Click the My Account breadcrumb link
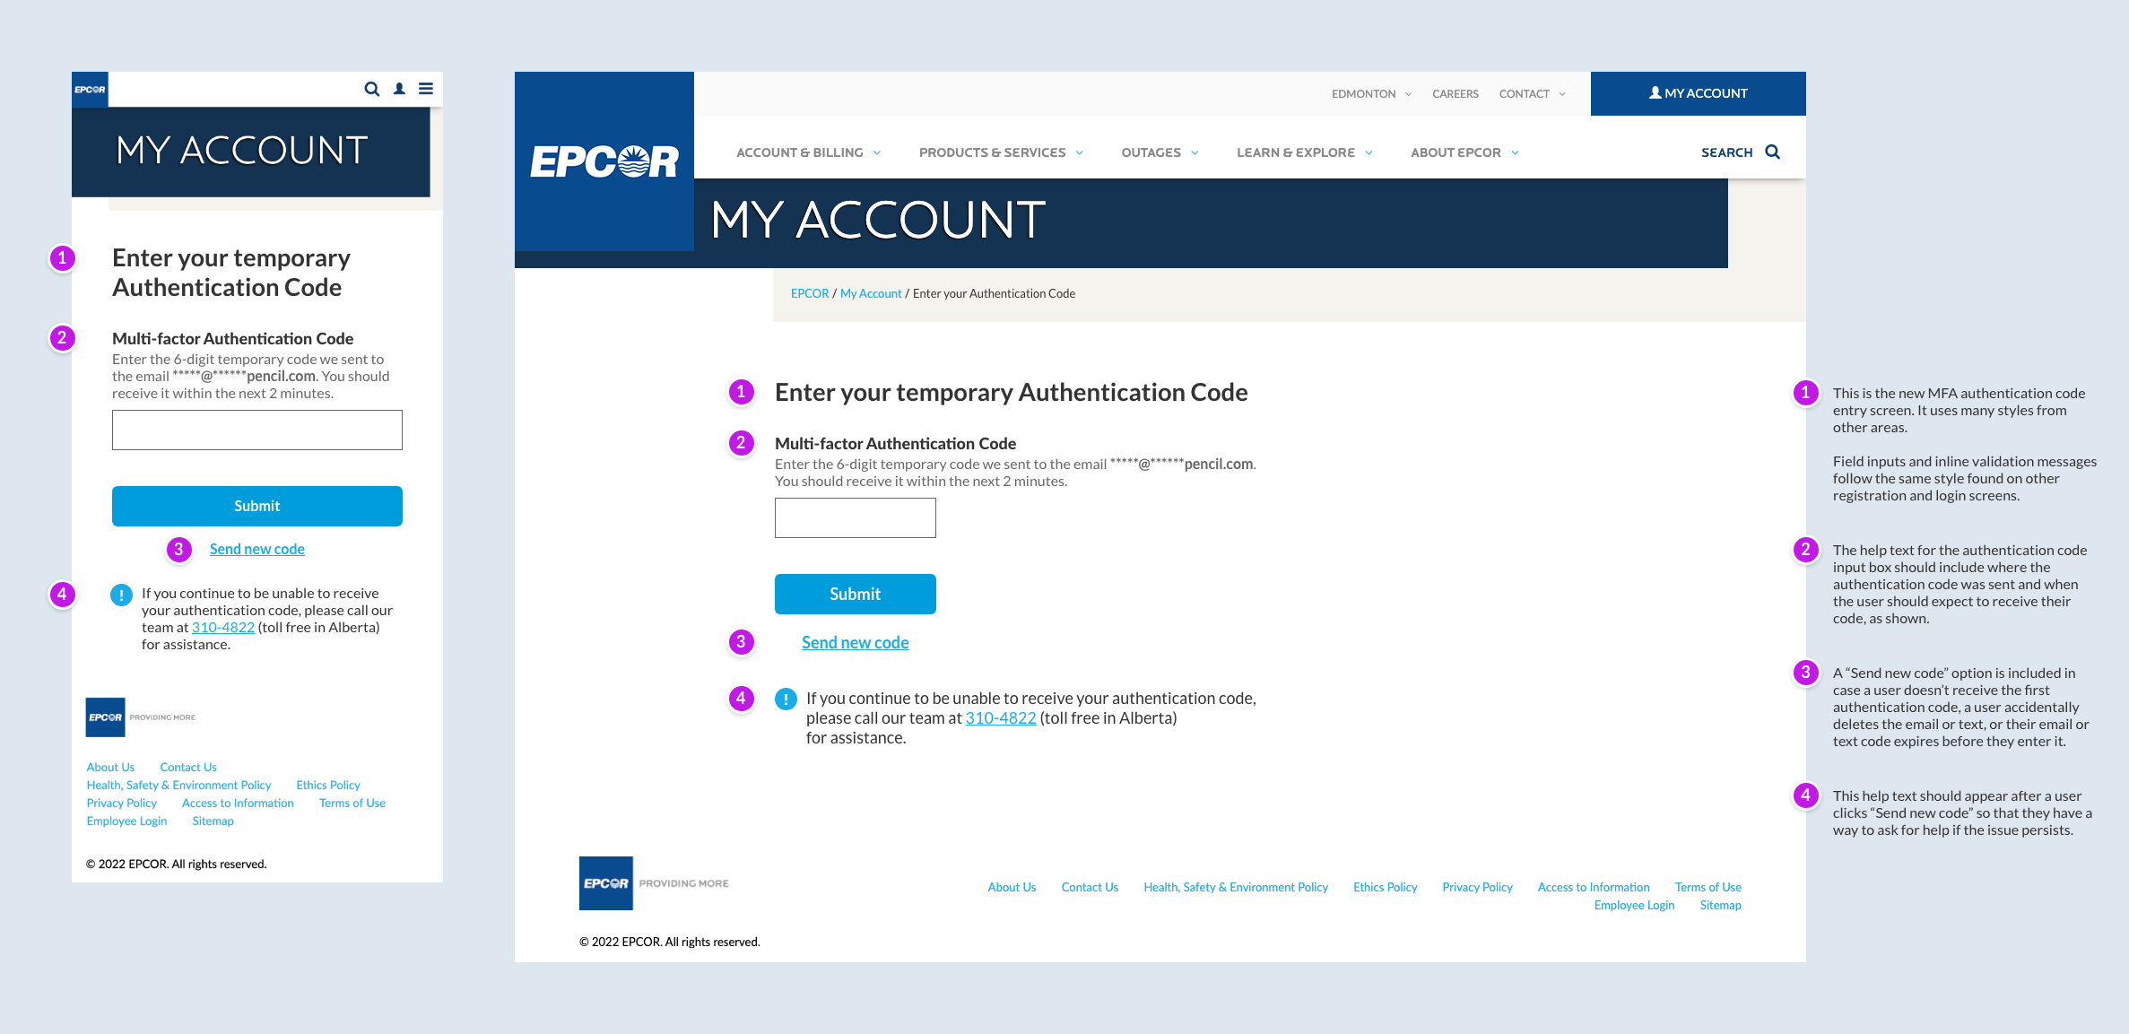The width and height of the screenshot is (2129, 1034). 871,293
